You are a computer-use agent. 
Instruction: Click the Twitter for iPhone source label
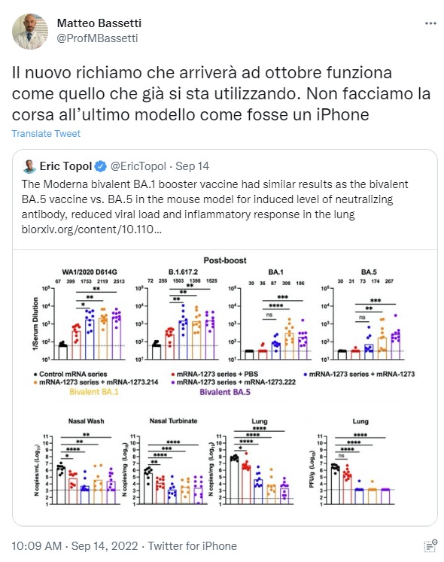pos(193,546)
